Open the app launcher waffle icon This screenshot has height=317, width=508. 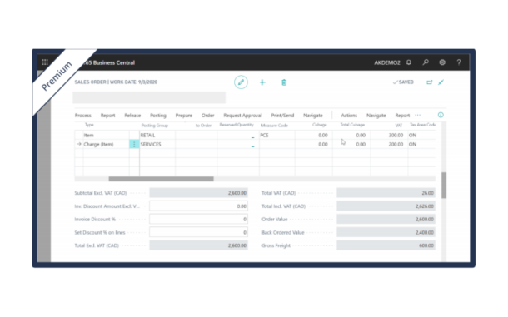point(45,62)
